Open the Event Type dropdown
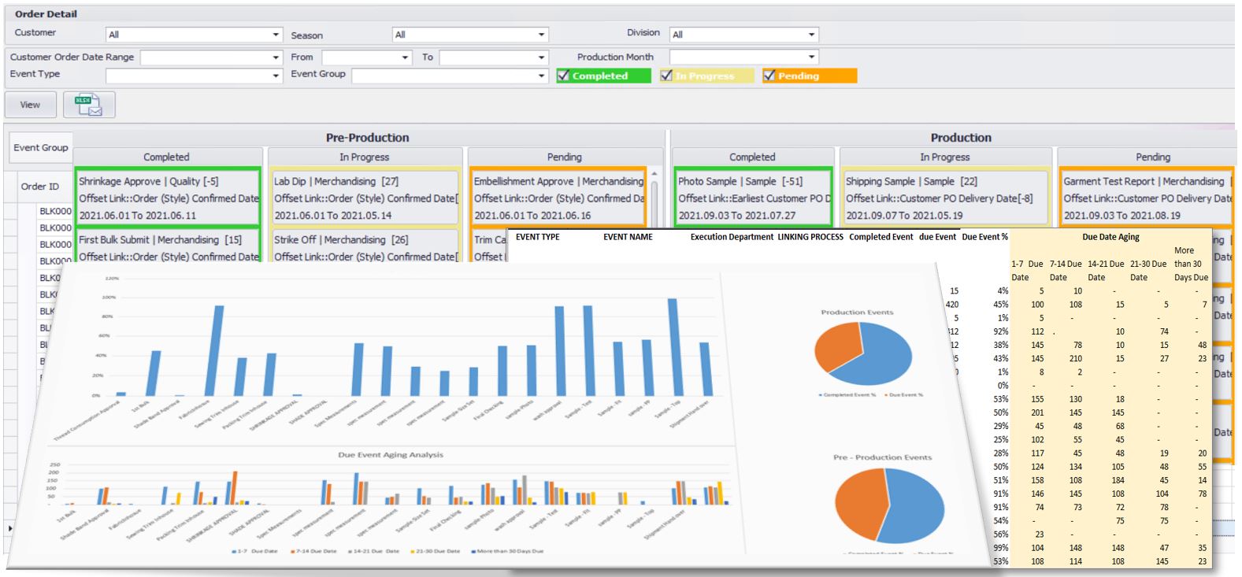 (x=276, y=76)
